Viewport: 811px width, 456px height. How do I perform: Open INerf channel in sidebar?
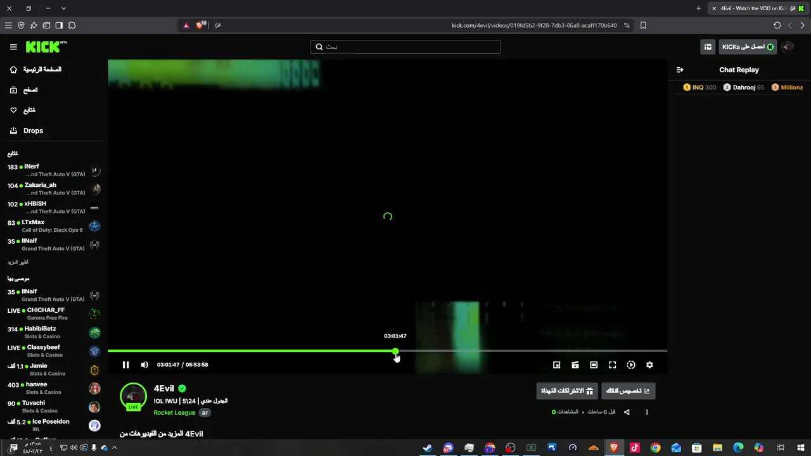point(54,170)
